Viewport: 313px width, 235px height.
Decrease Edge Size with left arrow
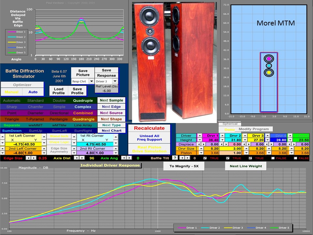coord(29,158)
